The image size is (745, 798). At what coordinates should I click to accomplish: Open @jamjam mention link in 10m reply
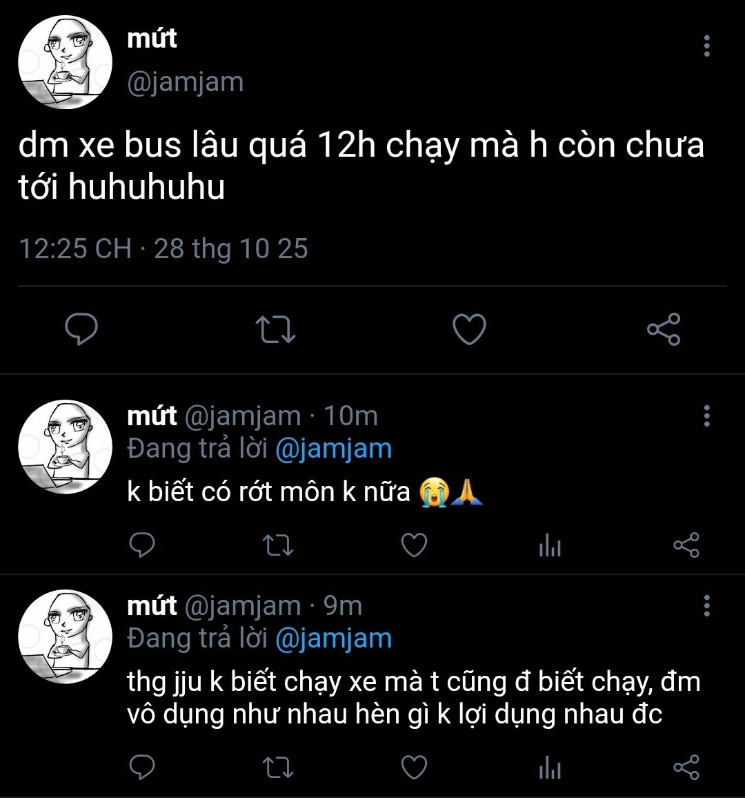click(333, 449)
